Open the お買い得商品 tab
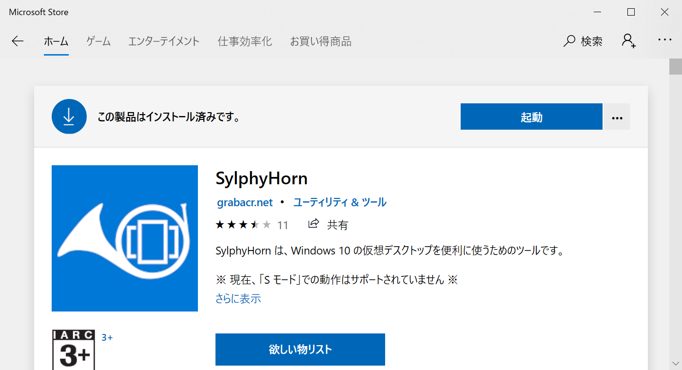682x370 pixels. tap(321, 41)
